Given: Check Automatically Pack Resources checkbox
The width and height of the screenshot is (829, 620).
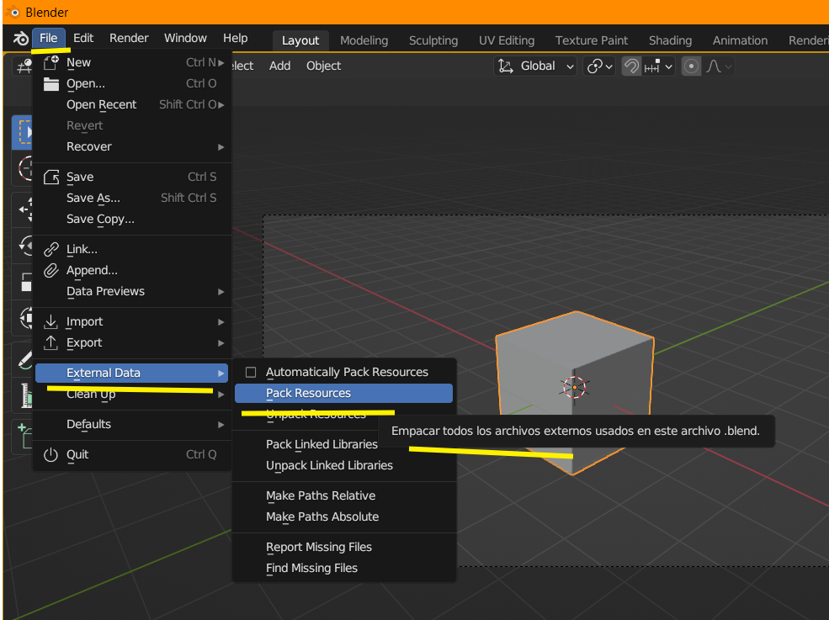Looking at the screenshot, I should point(251,372).
